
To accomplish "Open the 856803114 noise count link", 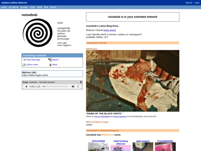I will click(x=108, y=135).
